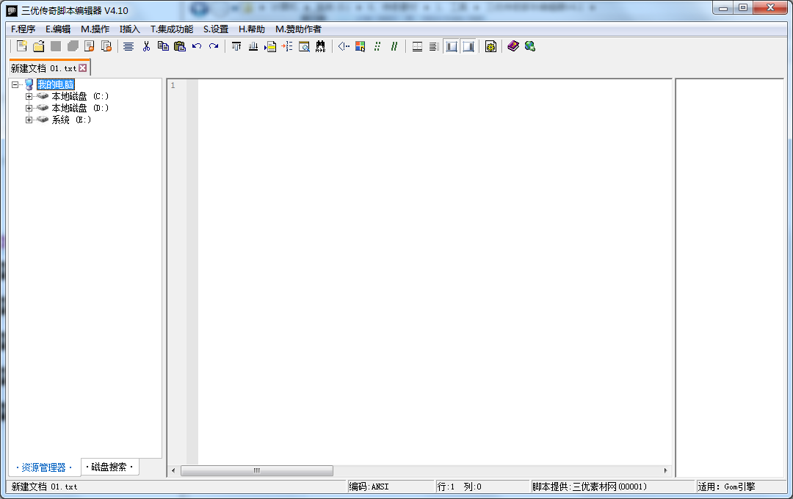Open the E.编辑 menu

click(58, 29)
